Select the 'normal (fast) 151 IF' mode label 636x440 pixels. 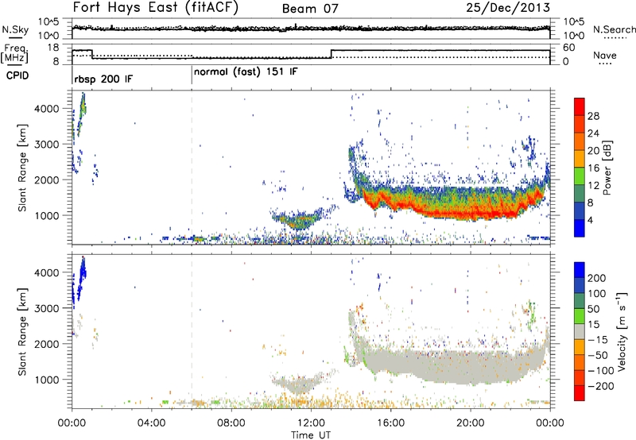point(246,72)
